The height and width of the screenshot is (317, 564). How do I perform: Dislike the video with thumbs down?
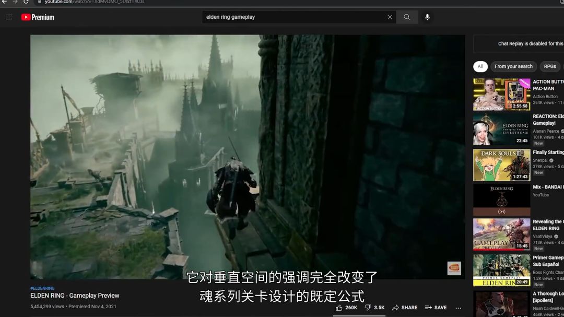374,308
